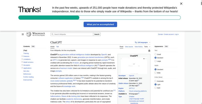The image size is (202, 104).
Task: Open the View history tab
Action: coord(138,47)
